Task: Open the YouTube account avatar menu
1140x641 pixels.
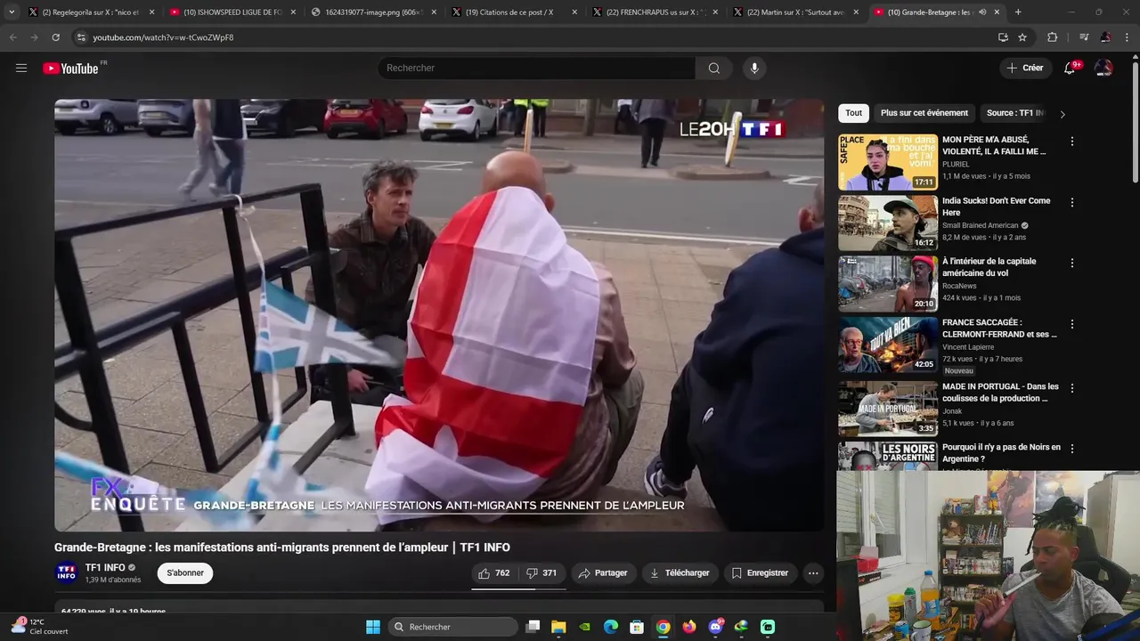Action: [1103, 68]
